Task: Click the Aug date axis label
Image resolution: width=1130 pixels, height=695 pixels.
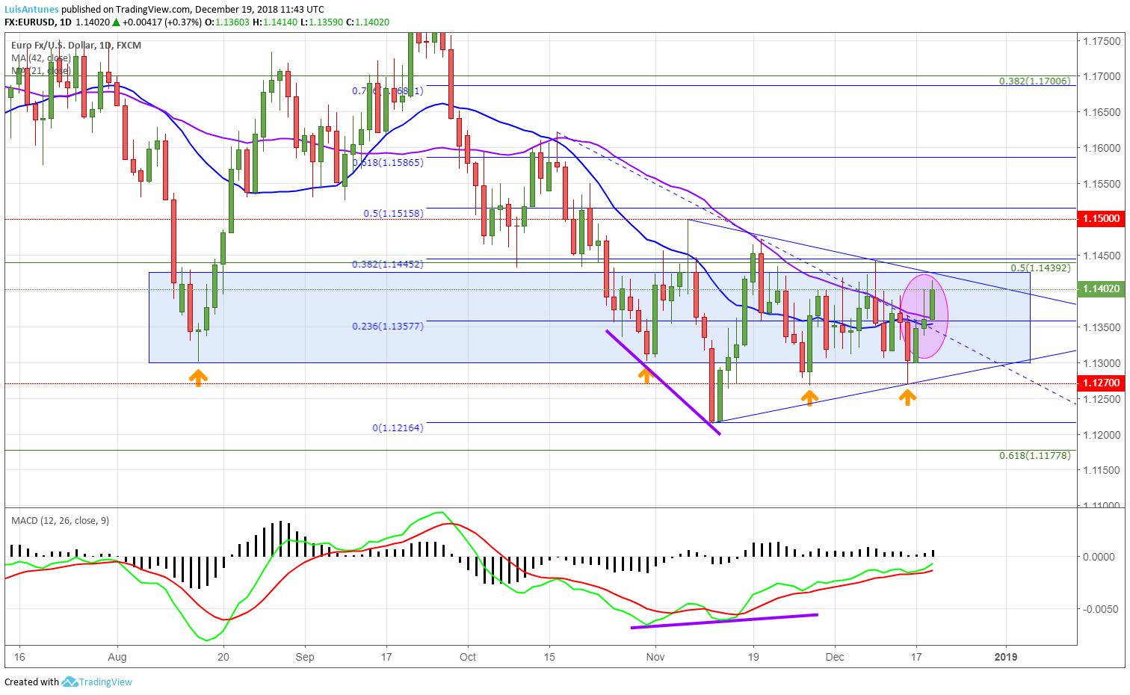Action: (x=117, y=657)
